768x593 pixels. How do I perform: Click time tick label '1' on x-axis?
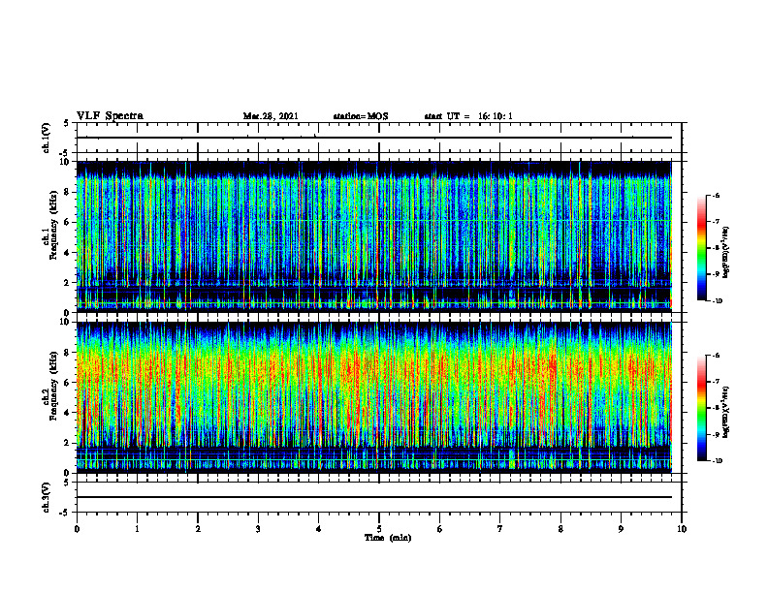pyautogui.click(x=137, y=529)
